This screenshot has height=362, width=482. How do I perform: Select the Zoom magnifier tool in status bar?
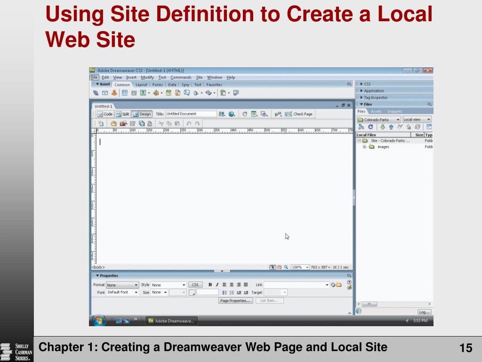(286, 267)
